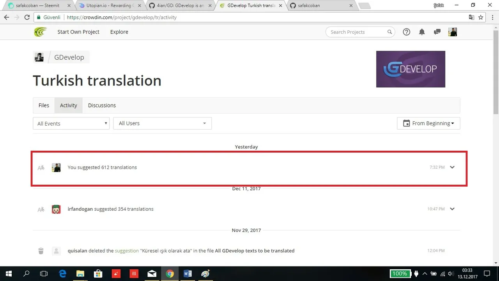Click the Crowdin logo icon
499x281 pixels.
click(x=41, y=32)
